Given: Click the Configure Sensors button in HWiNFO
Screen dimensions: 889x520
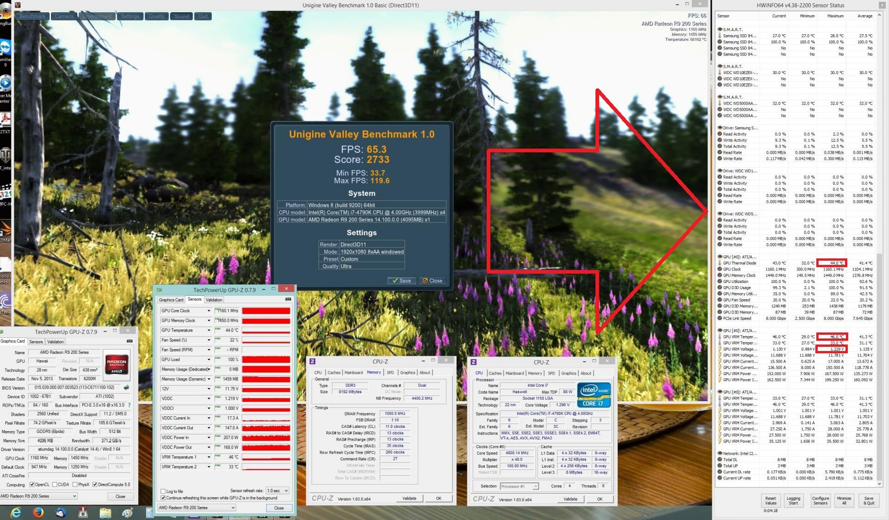Looking at the screenshot, I should point(820,501).
